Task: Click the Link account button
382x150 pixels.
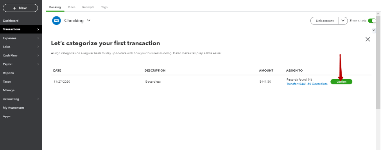Action: pyautogui.click(x=325, y=21)
